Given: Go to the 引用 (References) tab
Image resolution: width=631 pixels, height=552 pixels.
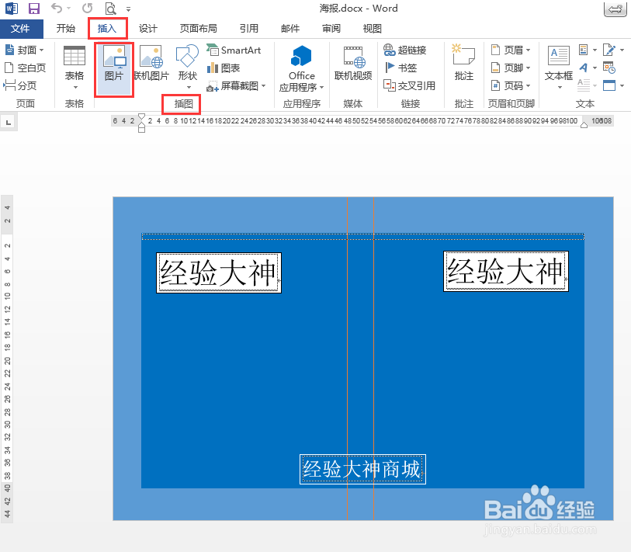Looking at the screenshot, I should coord(248,29).
